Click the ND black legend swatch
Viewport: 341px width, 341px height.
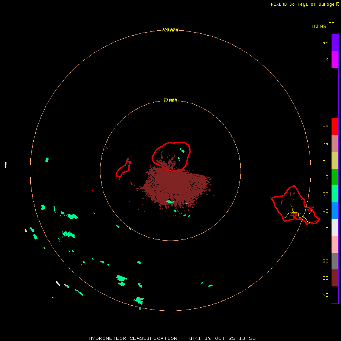pyautogui.click(x=335, y=295)
